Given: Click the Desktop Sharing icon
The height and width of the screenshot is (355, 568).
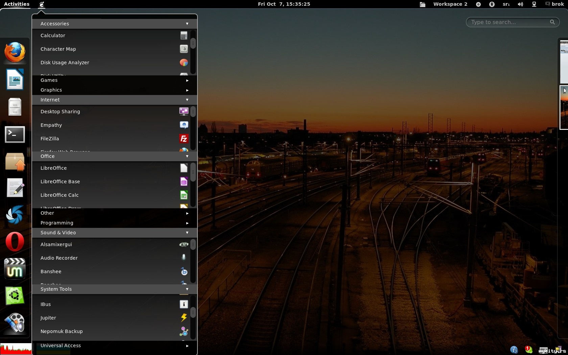Looking at the screenshot, I should click(184, 111).
